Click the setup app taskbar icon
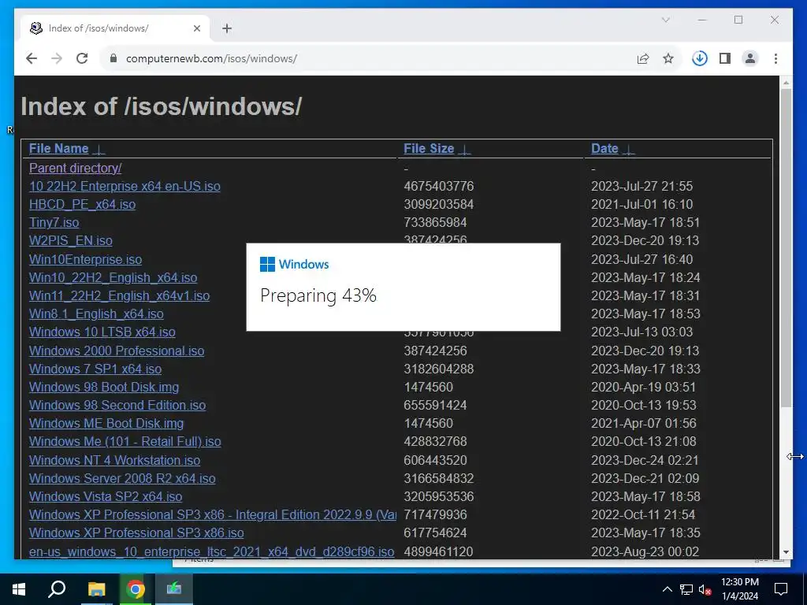The height and width of the screenshot is (605, 807). point(174,589)
